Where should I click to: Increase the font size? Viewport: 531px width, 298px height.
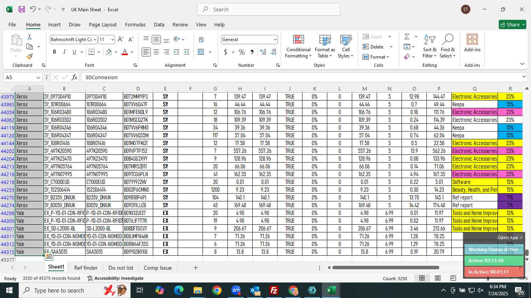coord(121,40)
